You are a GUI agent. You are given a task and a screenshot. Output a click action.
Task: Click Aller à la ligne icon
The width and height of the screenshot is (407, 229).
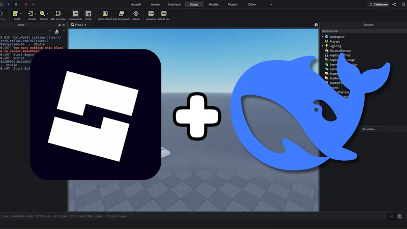point(58,14)
